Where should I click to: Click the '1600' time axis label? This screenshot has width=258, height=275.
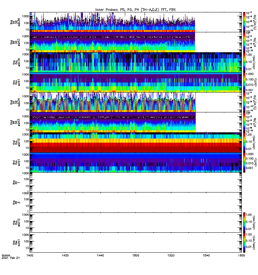[241, 255]
